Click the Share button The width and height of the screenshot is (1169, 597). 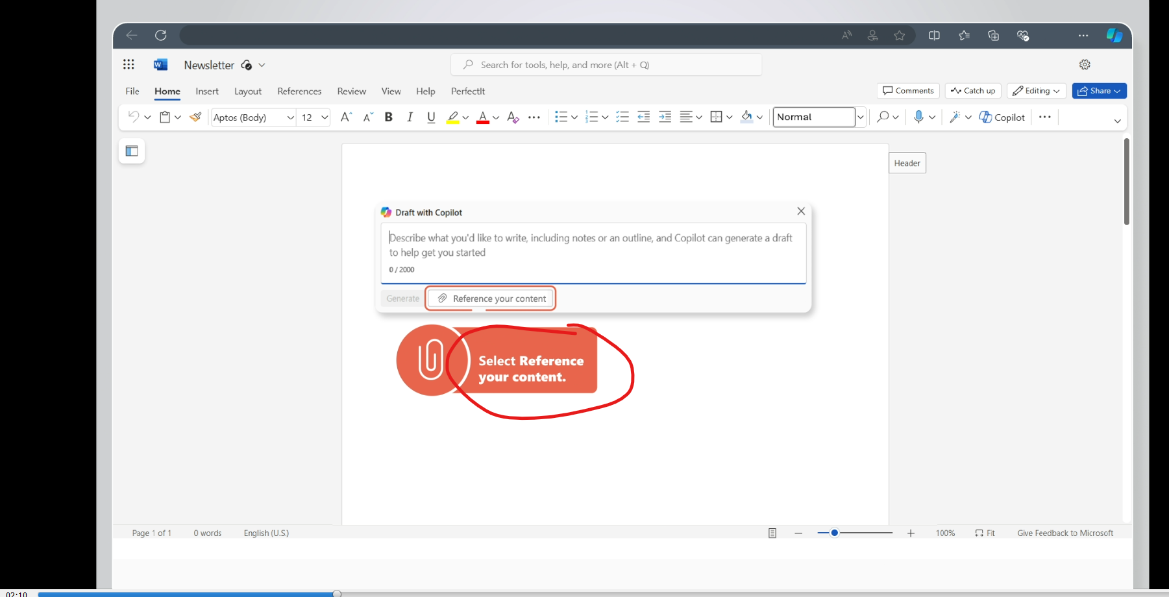pos(1099,91)
